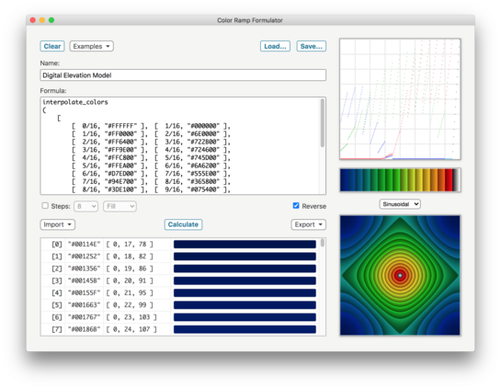Click the Clear button
The image size is (501, 389).
52,46
